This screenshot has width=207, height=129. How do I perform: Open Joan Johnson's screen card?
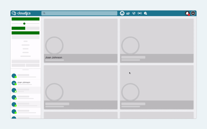point(81,41)
